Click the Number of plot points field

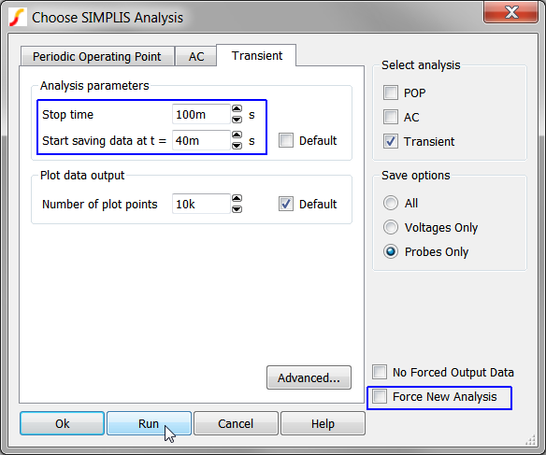pos(201,204)
